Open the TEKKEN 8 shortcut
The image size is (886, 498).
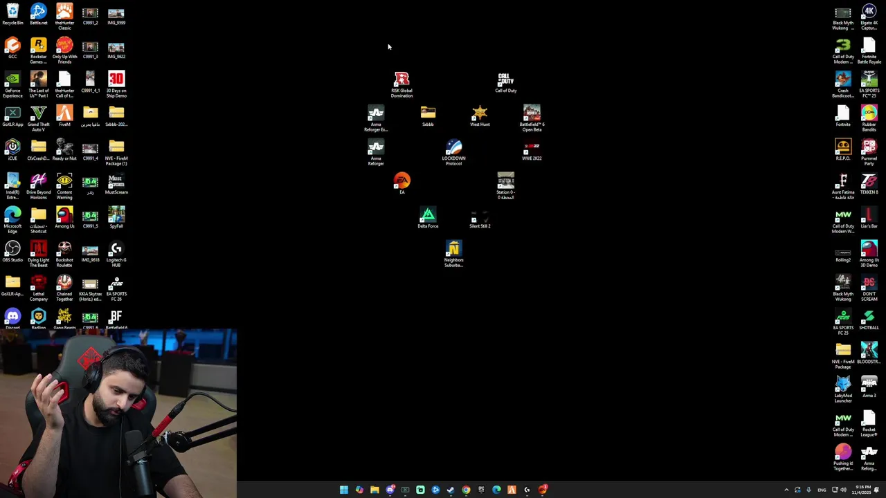[869, 184]
